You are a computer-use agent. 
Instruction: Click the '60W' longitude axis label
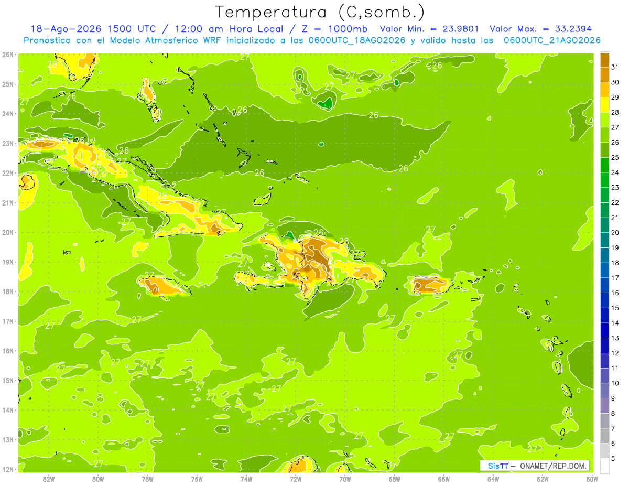(592, 479)
